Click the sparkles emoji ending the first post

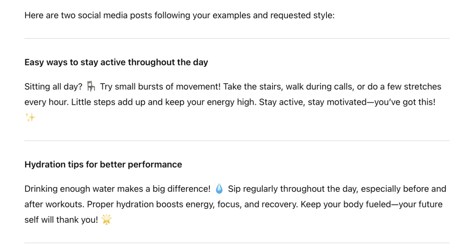(30, 118)
